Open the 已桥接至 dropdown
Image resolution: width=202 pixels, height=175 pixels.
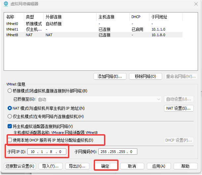[x=99, y=99]
